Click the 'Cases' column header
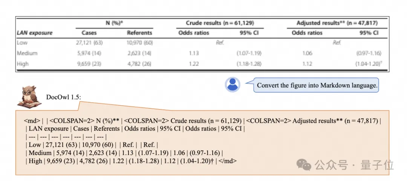The height and width of the screenshot is (181, 407). pyautogui.click(x=89, y=33)
